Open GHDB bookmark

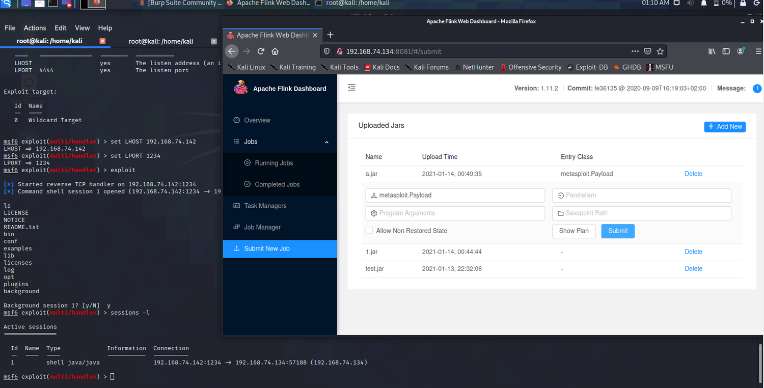pos(627,67)
